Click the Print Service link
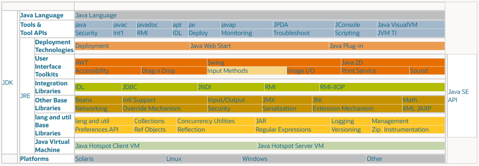 (x=359, y=71)
